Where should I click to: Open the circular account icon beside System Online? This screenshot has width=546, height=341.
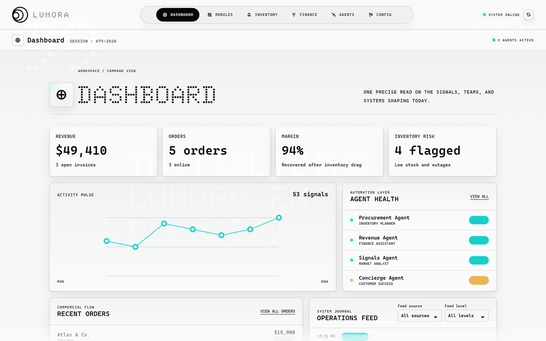[529, 14]
